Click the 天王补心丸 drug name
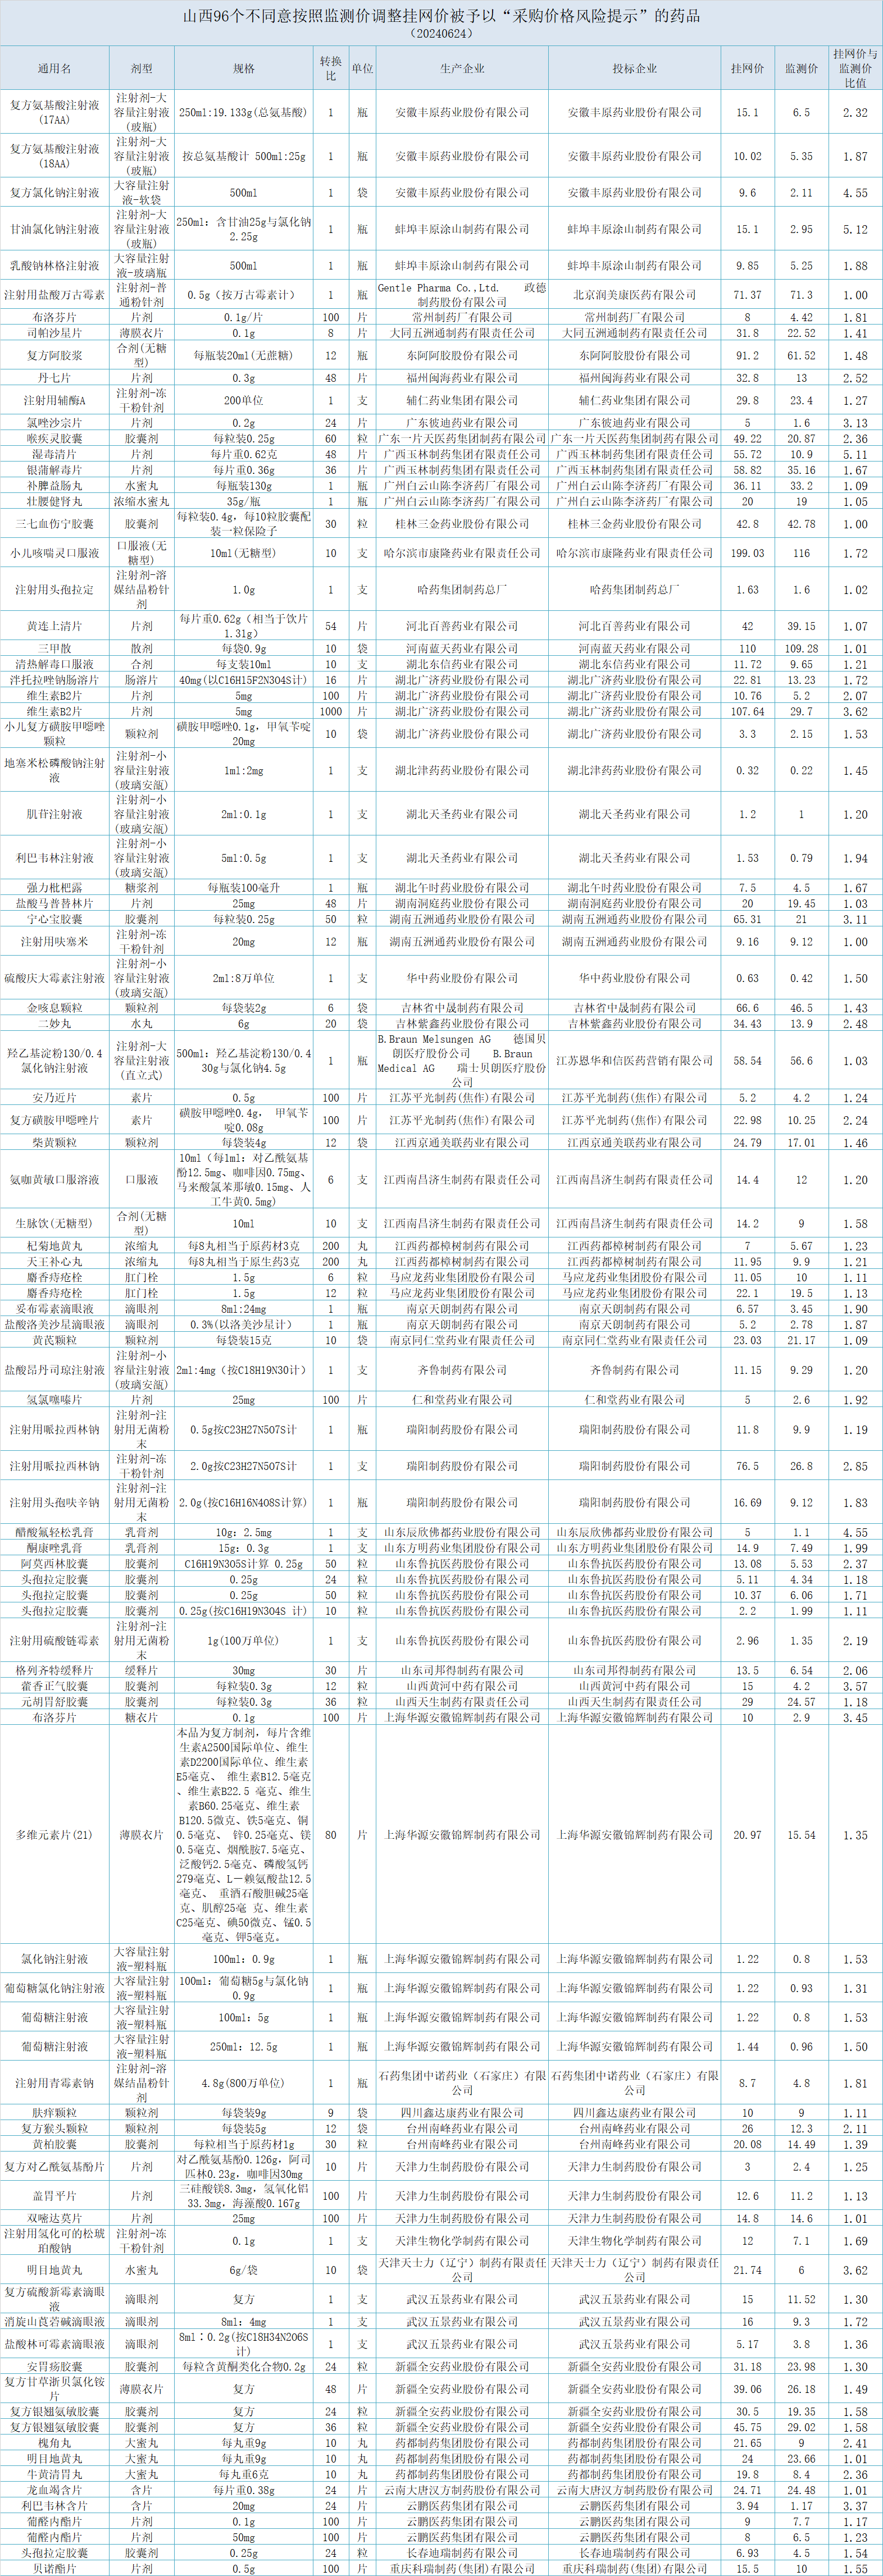This screenshot has width=883, height=2576. (55, 1262)
